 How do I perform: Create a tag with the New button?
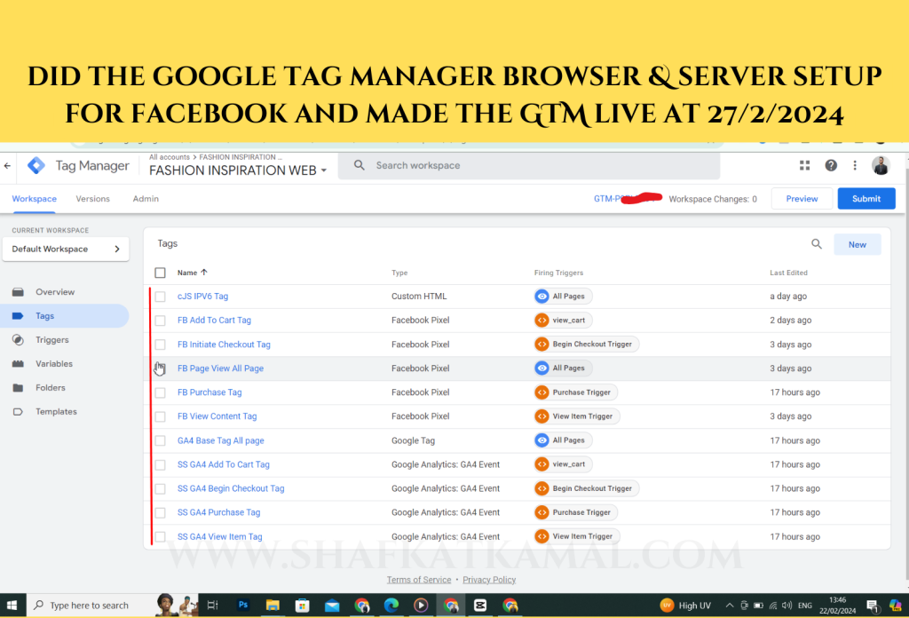coord(858,245)
